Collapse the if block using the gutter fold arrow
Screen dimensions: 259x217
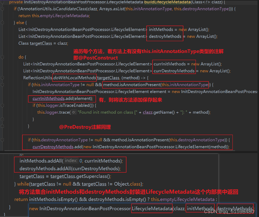[2, 9]
